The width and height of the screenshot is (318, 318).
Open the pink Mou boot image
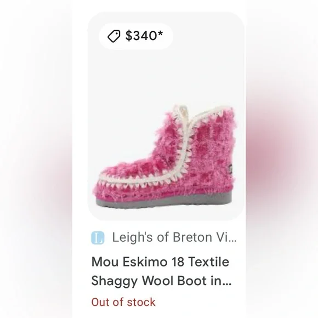tap(164, 157)
